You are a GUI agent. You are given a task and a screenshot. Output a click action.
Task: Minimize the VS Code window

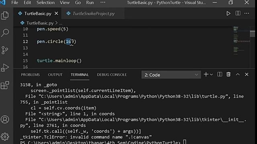[x=215, y=2]
